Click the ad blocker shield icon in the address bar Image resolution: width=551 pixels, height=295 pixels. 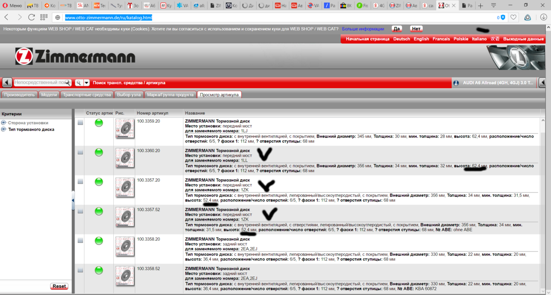coord(503,18)
